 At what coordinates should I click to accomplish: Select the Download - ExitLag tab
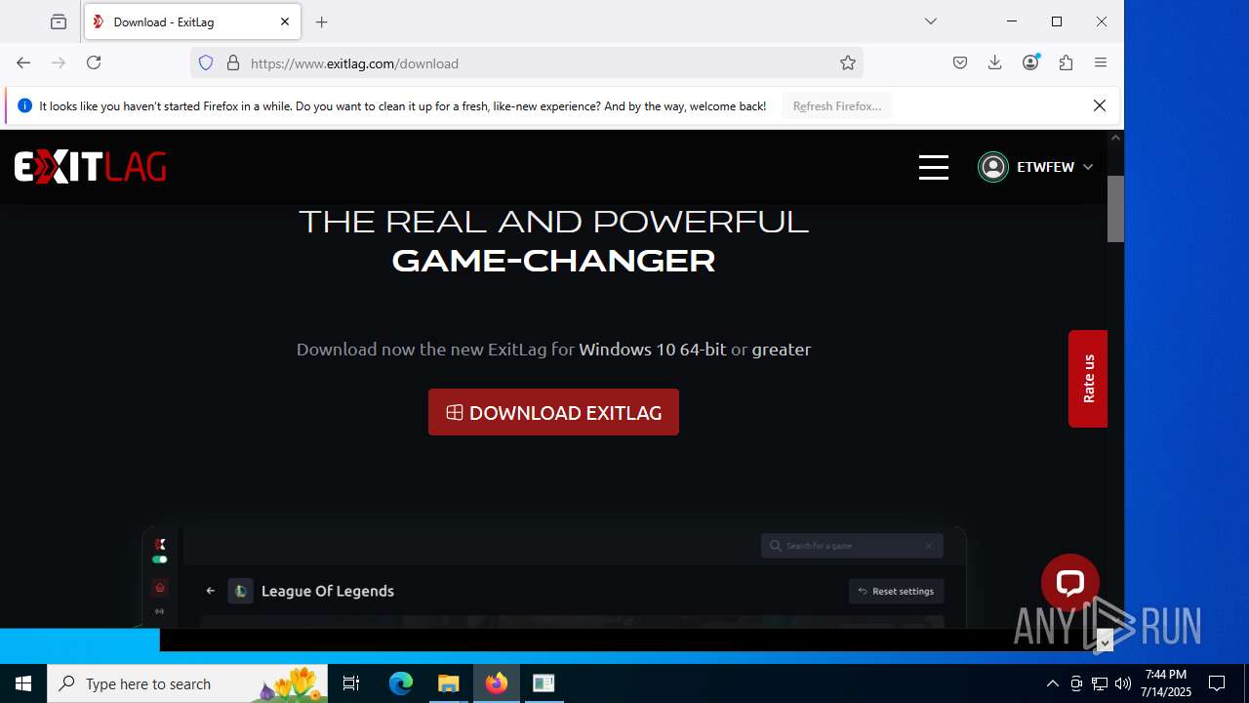click(x=192, y=21)
